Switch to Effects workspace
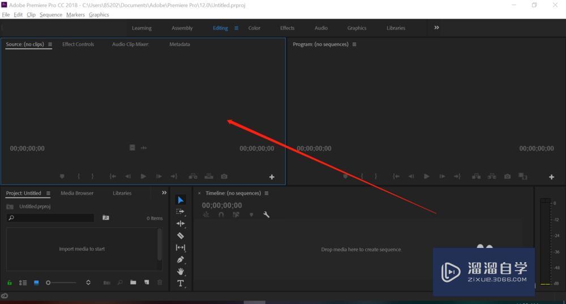566x304 pixels. 288,28
